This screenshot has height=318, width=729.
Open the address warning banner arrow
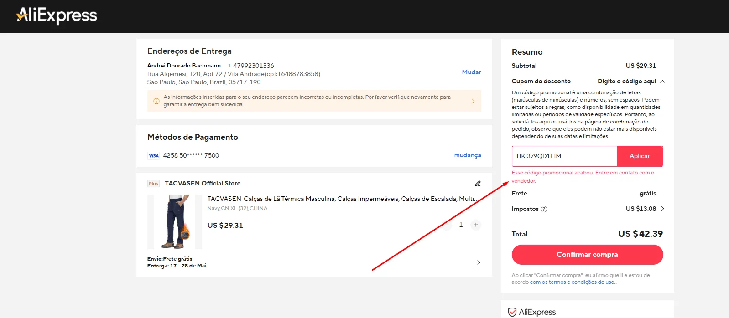click(x=473, y=101)
